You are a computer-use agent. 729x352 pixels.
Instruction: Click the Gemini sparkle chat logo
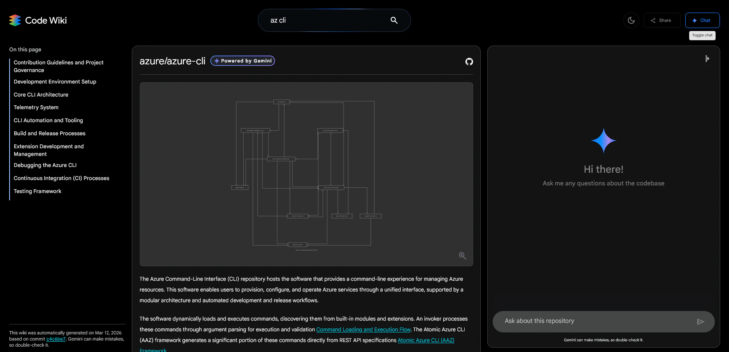point(603,141)
